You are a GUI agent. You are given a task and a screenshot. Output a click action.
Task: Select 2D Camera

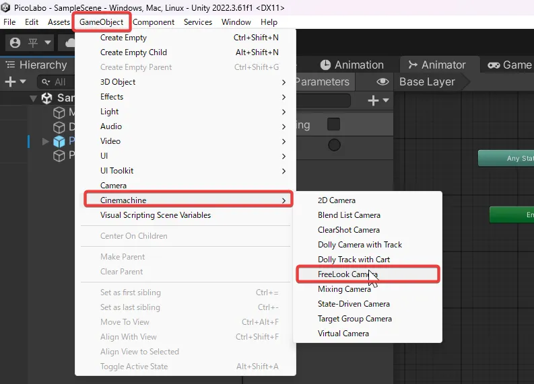tap(368, 200)
